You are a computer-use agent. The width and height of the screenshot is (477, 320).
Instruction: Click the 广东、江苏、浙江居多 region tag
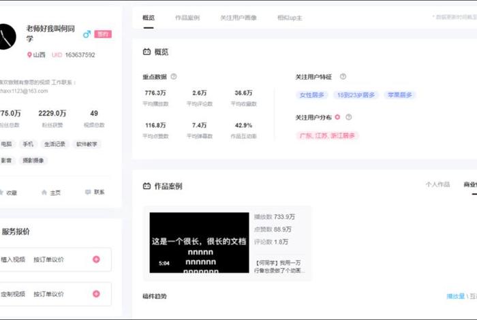pos(327,135)
